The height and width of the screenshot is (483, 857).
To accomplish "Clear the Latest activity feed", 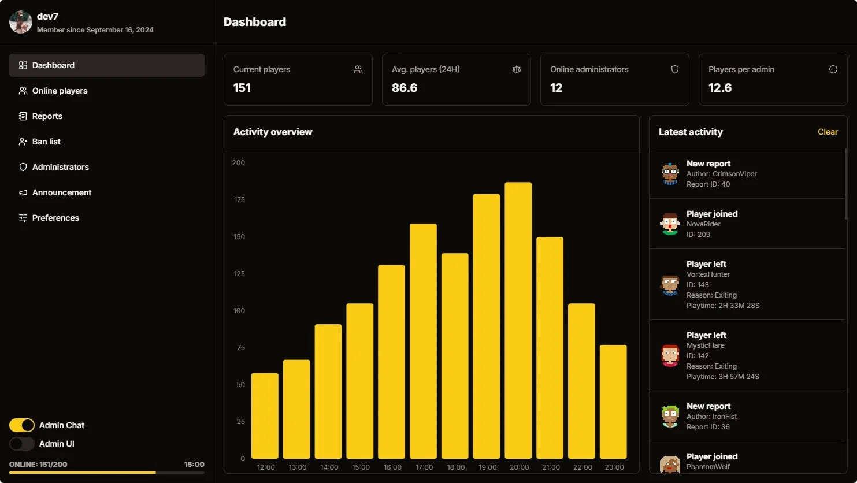I will (828, 132).
